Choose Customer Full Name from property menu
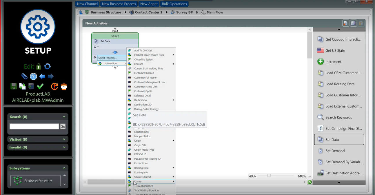 [145, 78]
